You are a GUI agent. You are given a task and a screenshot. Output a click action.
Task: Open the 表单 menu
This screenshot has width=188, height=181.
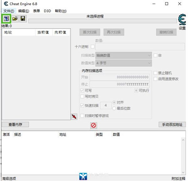coord(36,11)
